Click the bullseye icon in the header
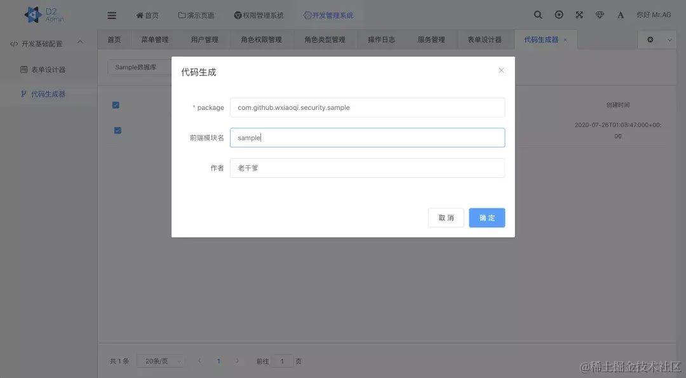The height and width of the screenshot is (378, 686). [x=558, y=14]
